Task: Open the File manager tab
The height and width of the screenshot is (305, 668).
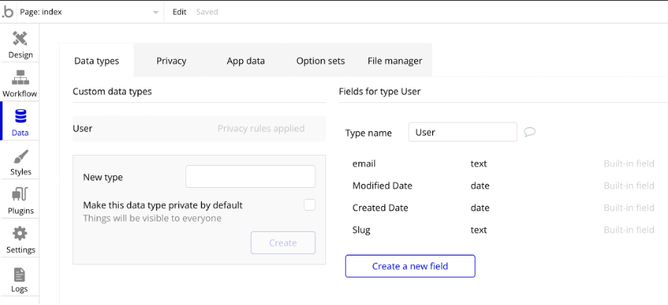Action: point(395,61)
